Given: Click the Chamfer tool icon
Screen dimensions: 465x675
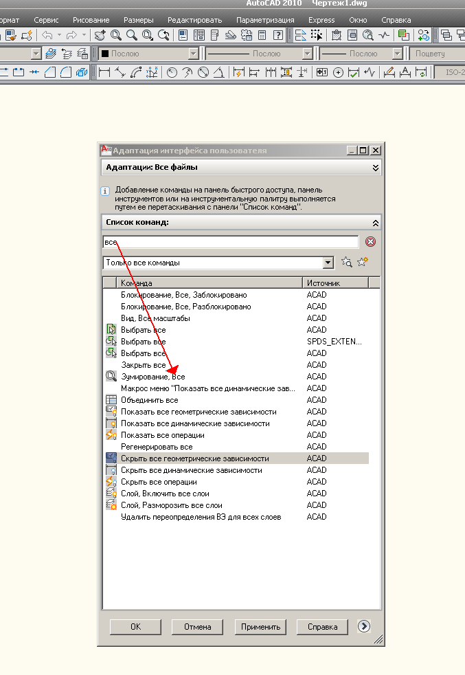Looking at the screenshot, I should pos(50,72).
